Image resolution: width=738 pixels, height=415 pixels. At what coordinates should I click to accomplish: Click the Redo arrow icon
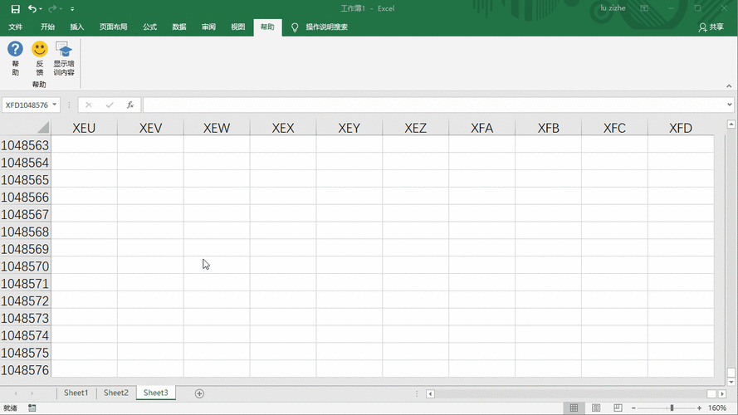(52, 8)
